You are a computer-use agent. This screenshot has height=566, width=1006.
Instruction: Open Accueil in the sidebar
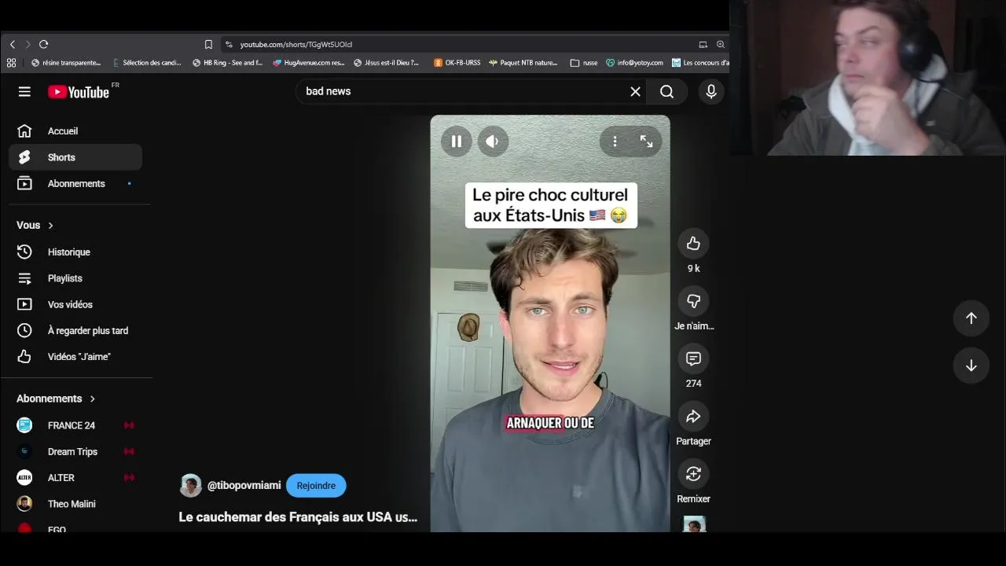[75, 131]
